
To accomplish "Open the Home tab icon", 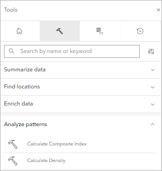I will coord(19,31).
